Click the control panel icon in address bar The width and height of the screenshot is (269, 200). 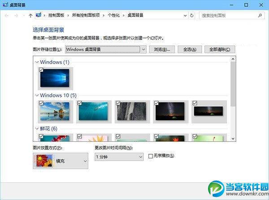point(39,15)
